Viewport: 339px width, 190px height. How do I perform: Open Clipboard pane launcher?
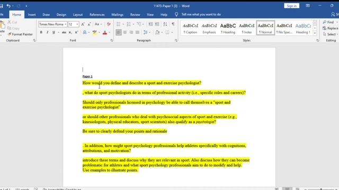coord(34,40)
